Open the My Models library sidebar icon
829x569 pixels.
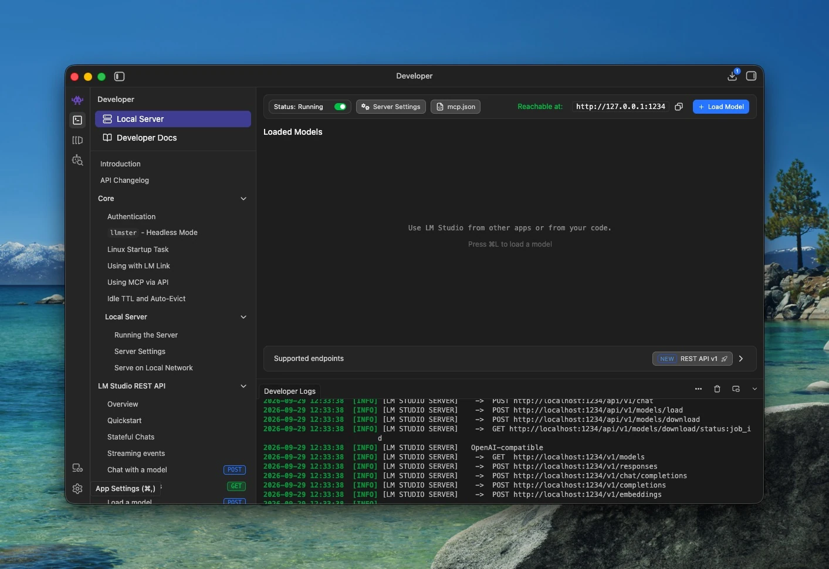coord(77,140)
